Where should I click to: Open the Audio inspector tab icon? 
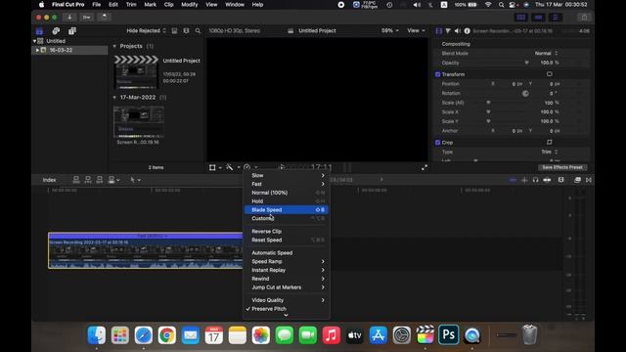pyautogui.click(x=458, y=30)
